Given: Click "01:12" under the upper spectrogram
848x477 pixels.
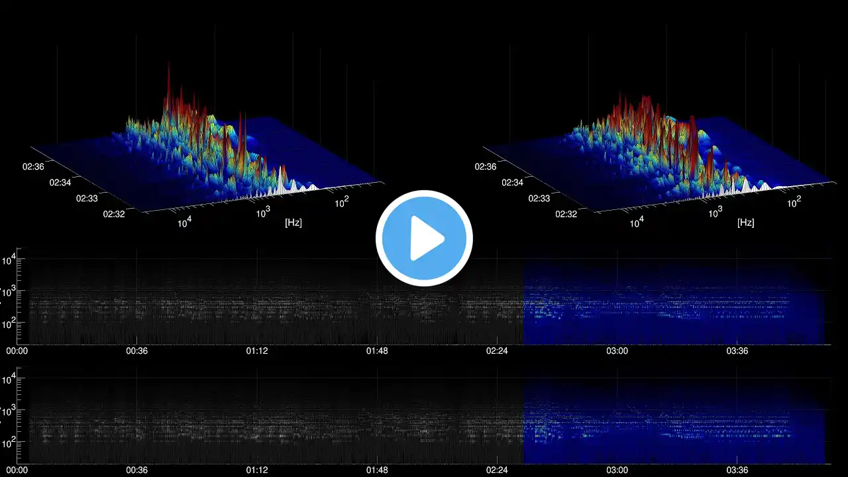Looking at the screenshot, I should (257, 351).
